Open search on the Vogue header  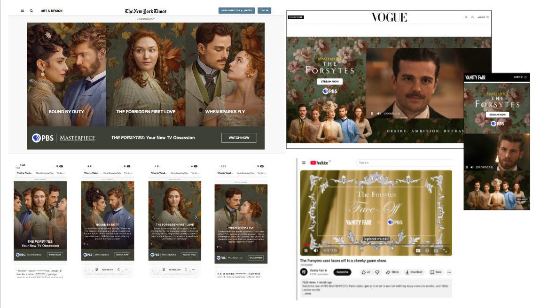point(466,17)
